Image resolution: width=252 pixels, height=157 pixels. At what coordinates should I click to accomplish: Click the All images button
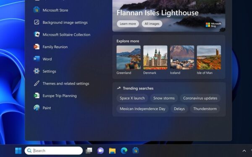click(x=152, y=24)
